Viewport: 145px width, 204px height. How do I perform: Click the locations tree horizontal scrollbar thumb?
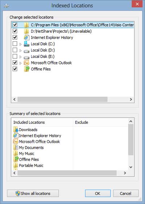[62, 99]
